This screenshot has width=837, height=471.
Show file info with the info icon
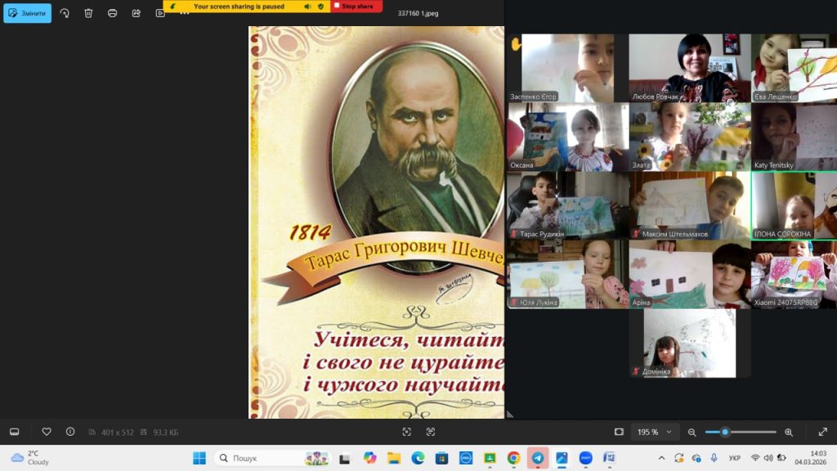click(70, 432)
